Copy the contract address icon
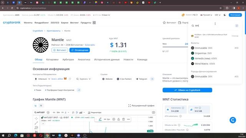Viewport: 246px width, 138px height. click(x=70, y=79)
